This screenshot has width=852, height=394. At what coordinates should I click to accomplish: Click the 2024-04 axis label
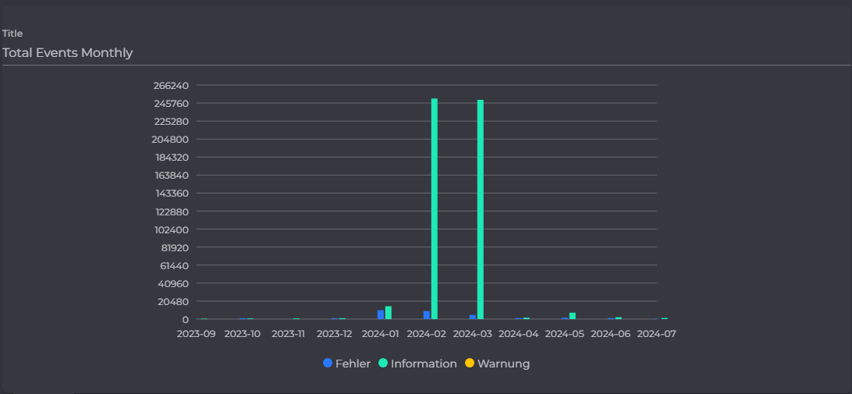518,334
